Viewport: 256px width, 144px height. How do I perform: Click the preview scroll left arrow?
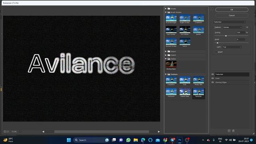pyautogui.click(x=43, y=132)
